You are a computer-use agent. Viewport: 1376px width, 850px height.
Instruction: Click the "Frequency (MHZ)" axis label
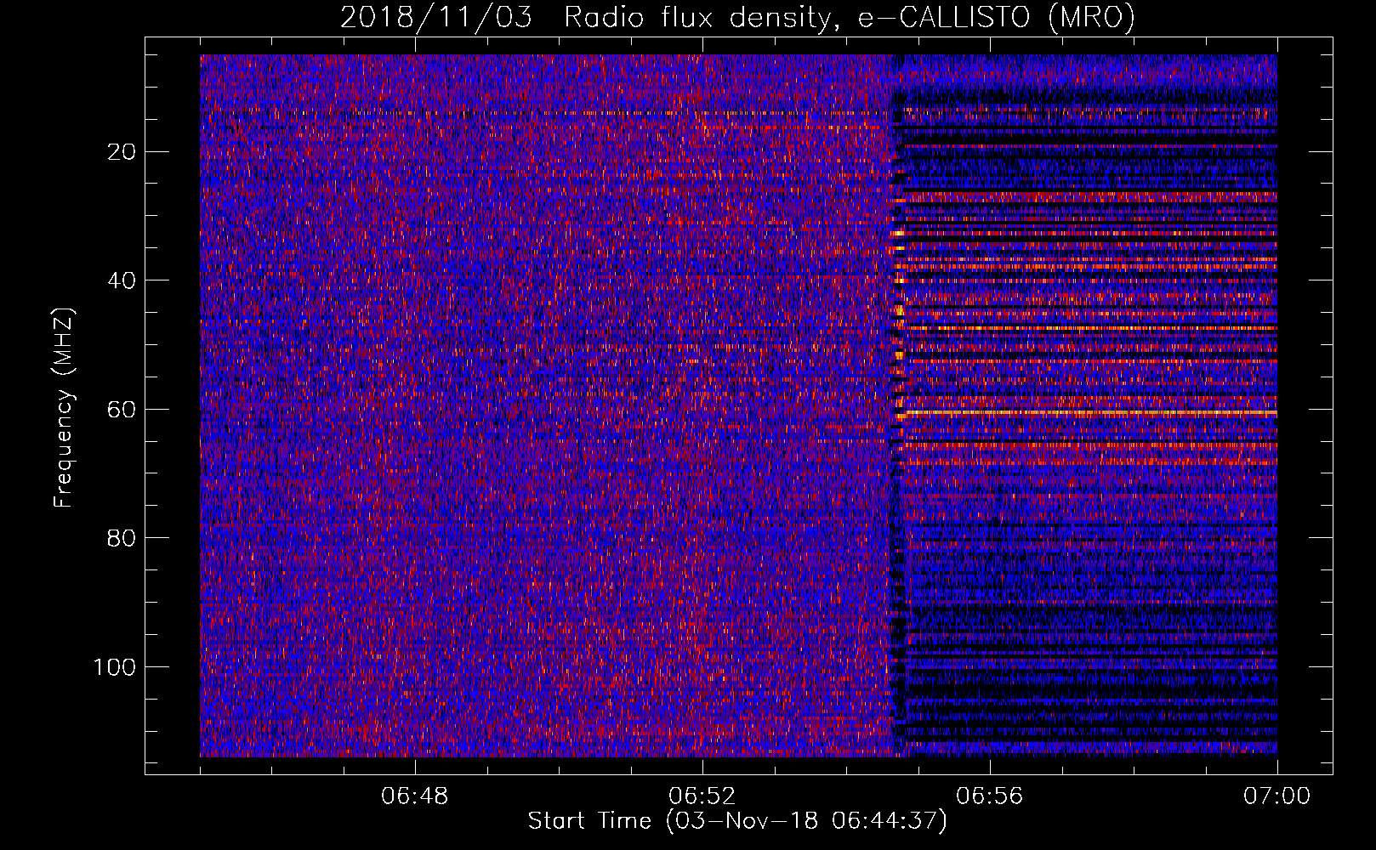click(x=64, y=408)
